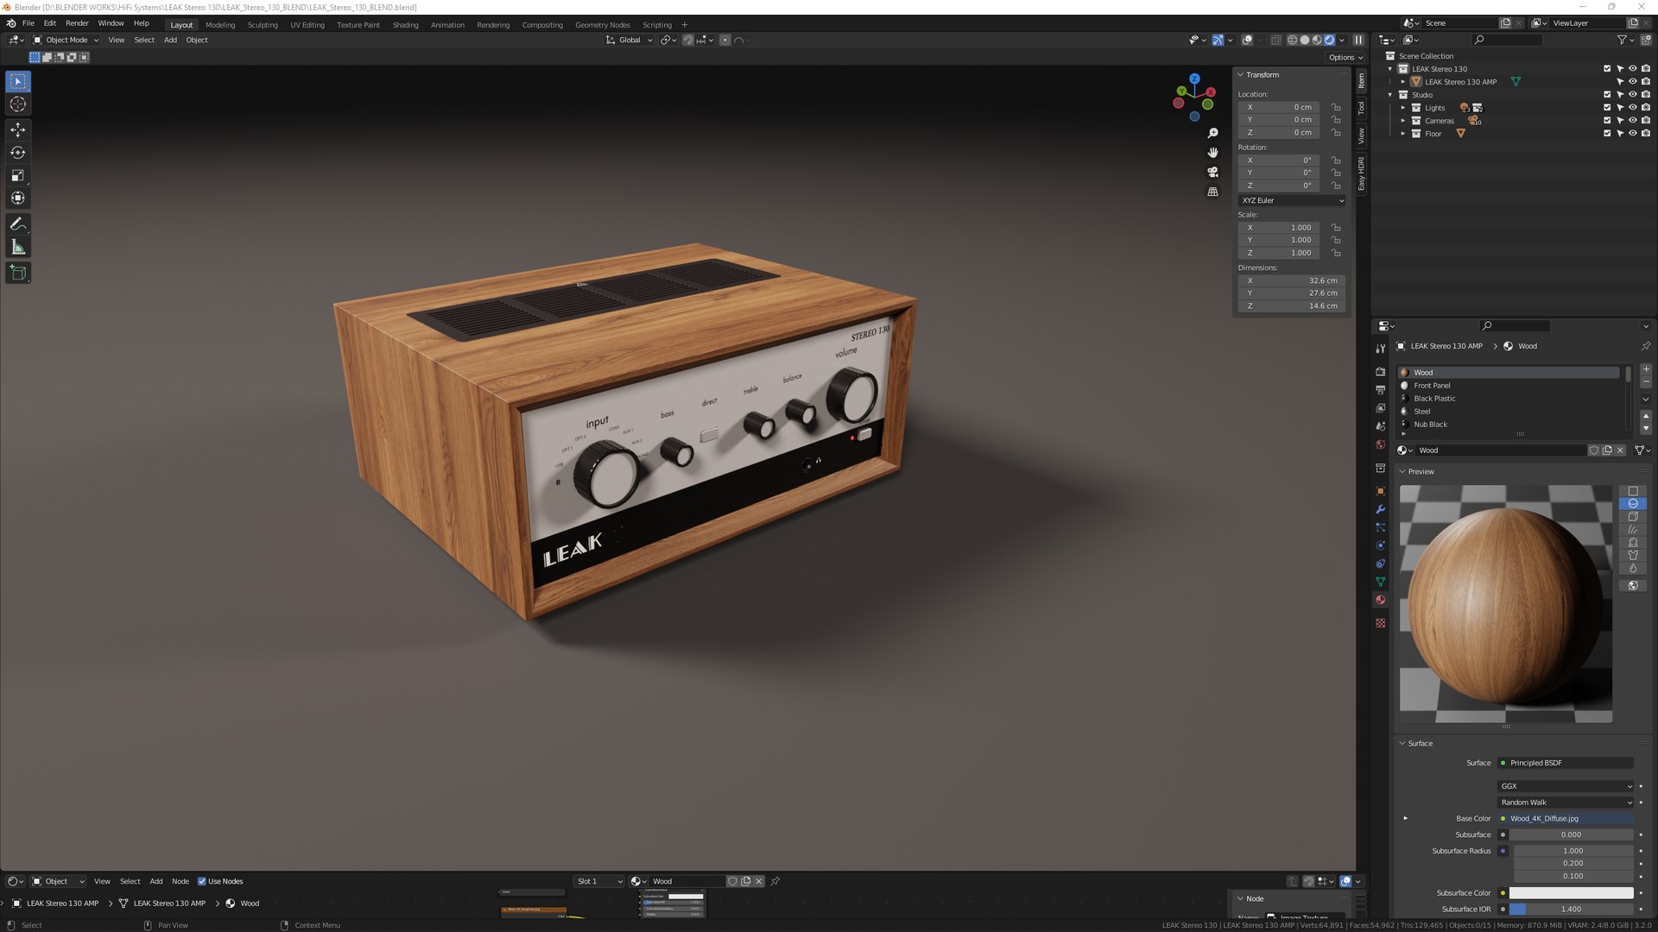
Task: Open the Texture properties checker tab
Action: tap(1380, 623)
